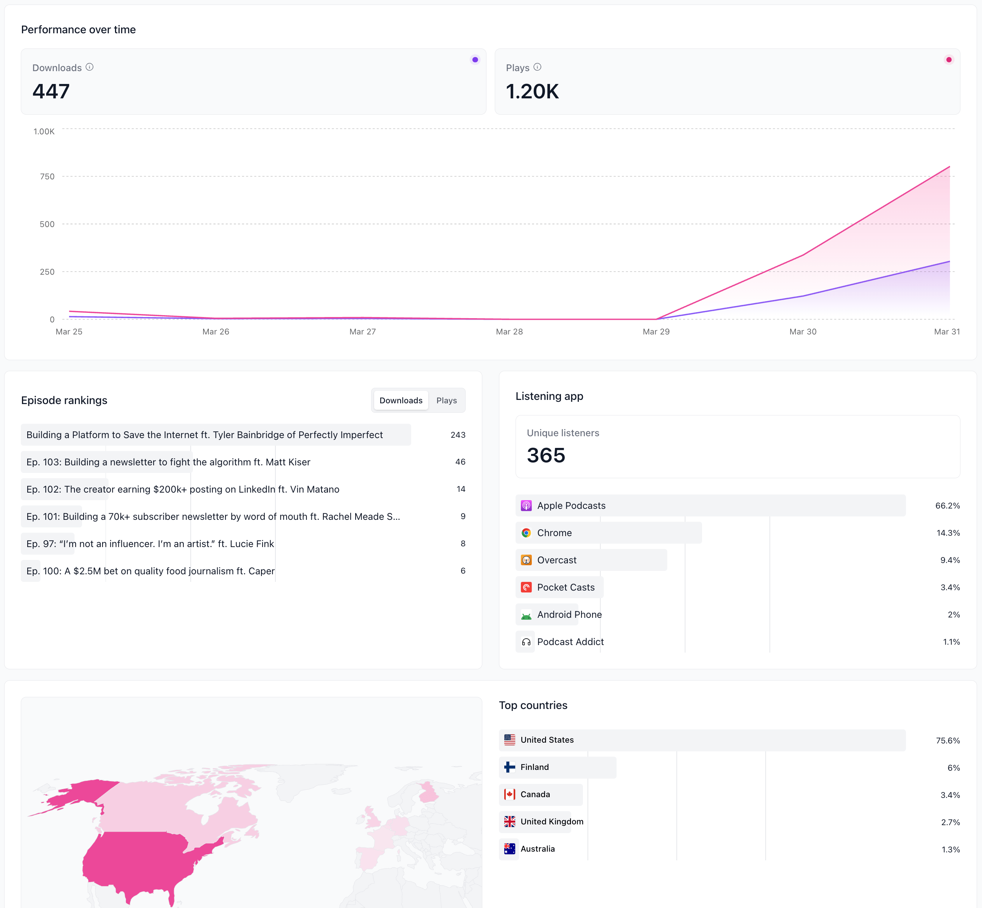Viewport: 982px width, 908px height.
Task: Click the Pocket Casts icon
Action: [526, 588]
